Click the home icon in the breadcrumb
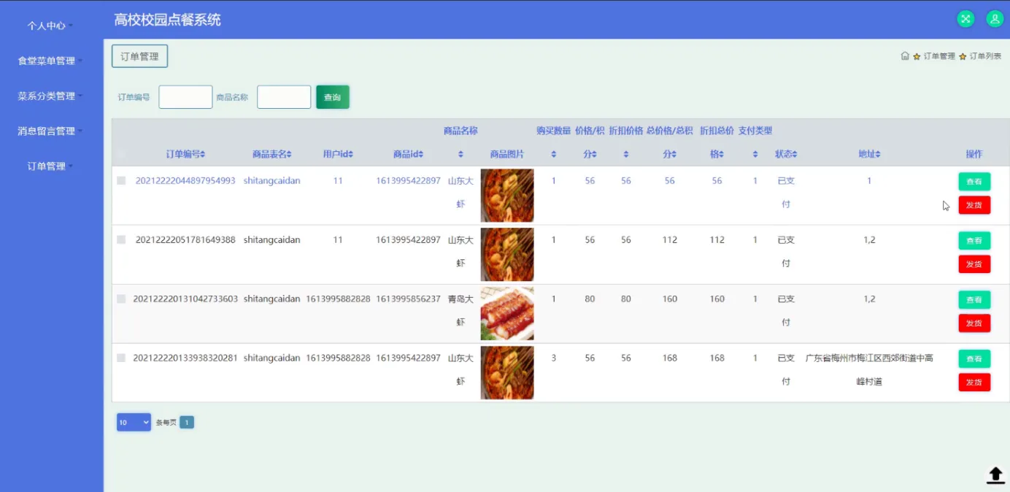 click(x=905, y=56)
